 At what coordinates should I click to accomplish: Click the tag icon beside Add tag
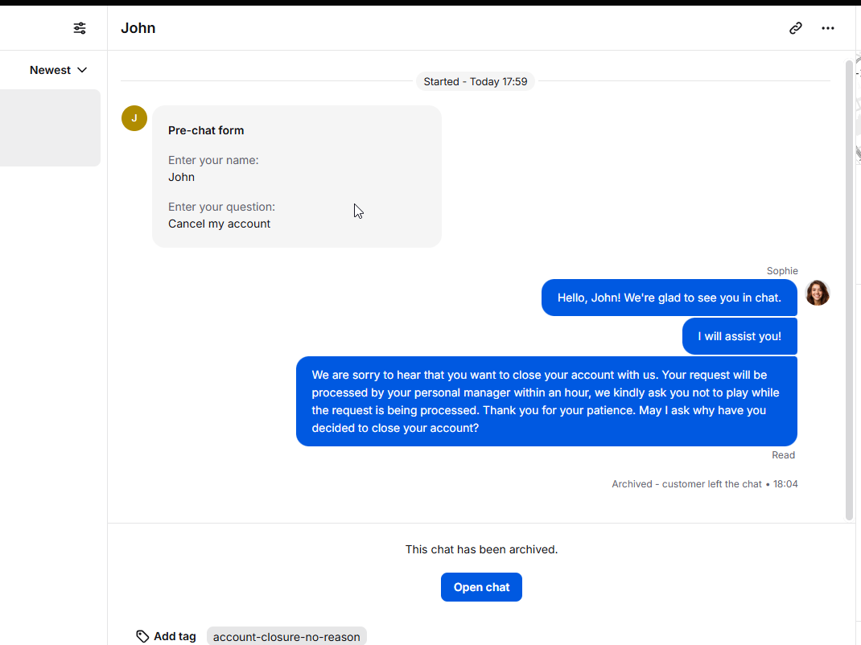(142, 636)
